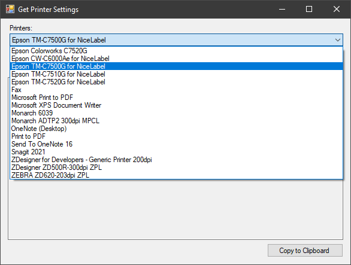Select the Fax printer entry
The width and height of the screenshot is (351, 265).
click(x=176, y=90)
